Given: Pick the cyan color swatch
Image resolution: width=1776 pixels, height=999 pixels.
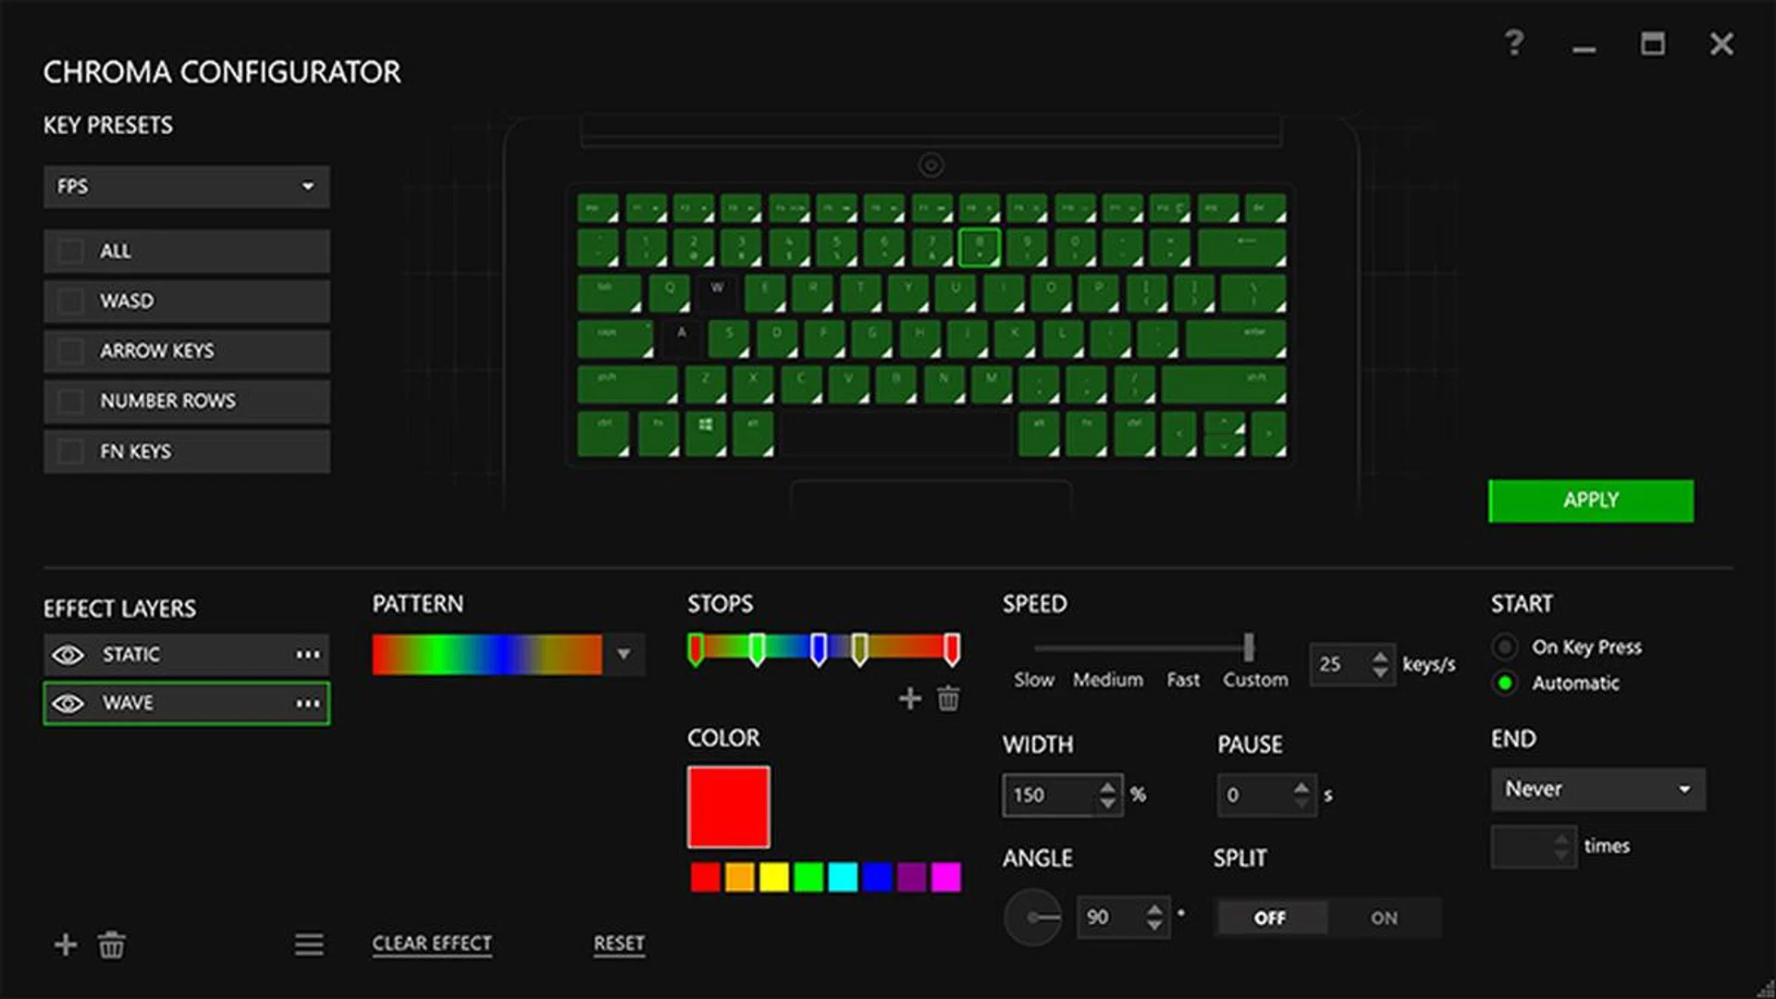Looking at the screenshot, I should click(843, 877).
